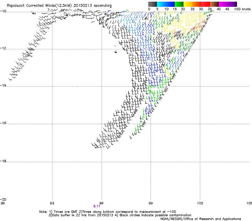Image resolution: width=252 pixels, height=221 pixels.
Task: Click the '25' legend scale number
Action: 192,9
